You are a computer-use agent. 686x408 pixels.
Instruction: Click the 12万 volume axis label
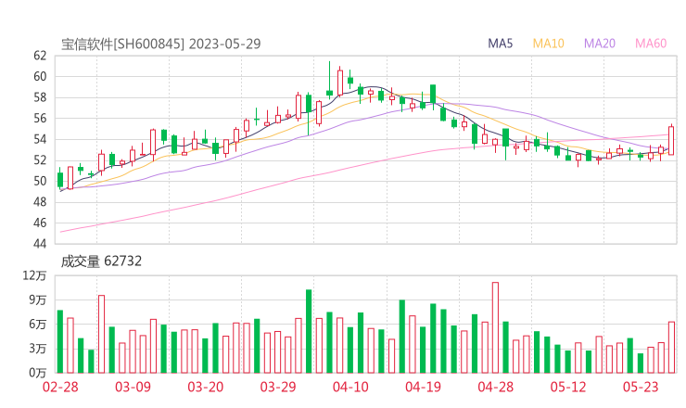click(x=35, y=275)
